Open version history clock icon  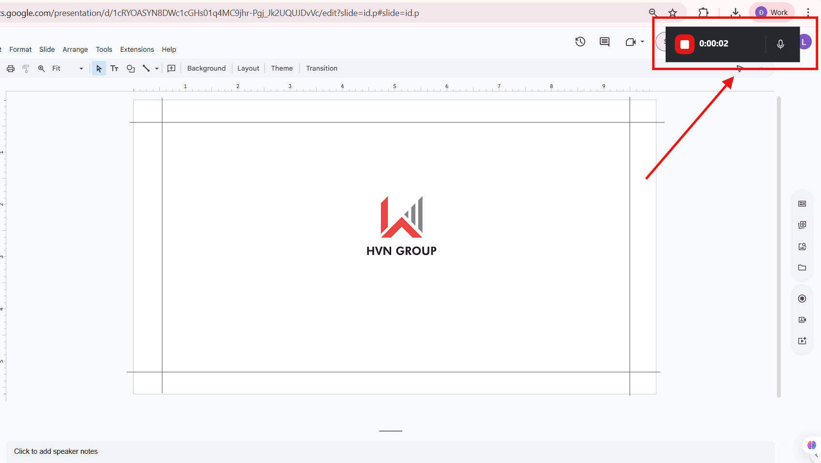click(580, 42)
